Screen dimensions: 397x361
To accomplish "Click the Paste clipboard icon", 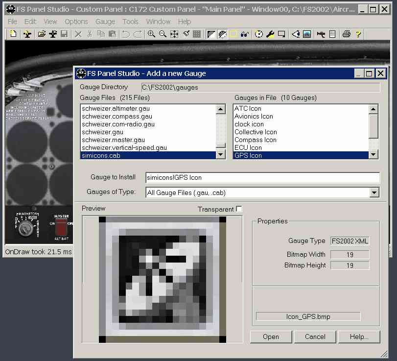I will (112, 34).
